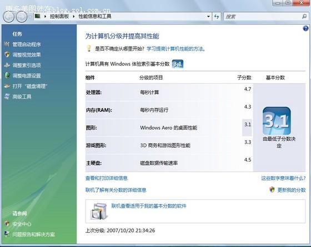Click the battery icon next to 调整电源设置
The image size is (311, 247).
tap(7, 75)
